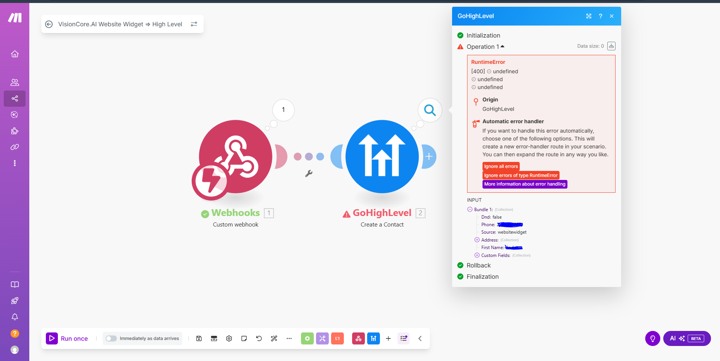720x361 pixels.
Task: Open the blue GoHighLevel favorite in toolbar
Action: pyautogui.click(x=374, y=338)
